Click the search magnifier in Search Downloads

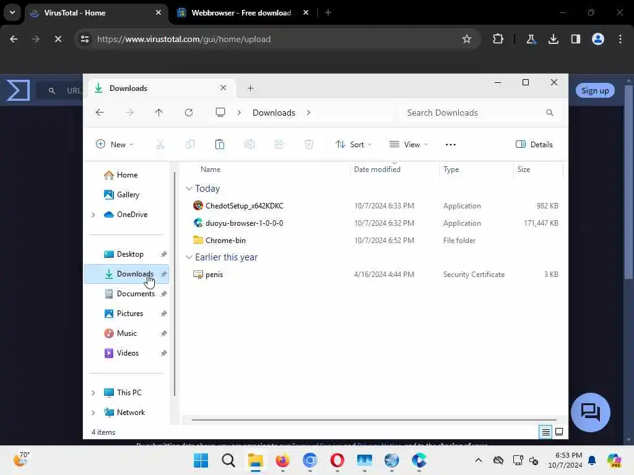tap(550, 113)
